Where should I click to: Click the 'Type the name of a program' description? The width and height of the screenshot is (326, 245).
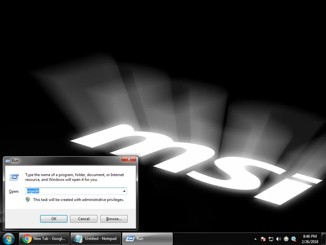[74, 177]
